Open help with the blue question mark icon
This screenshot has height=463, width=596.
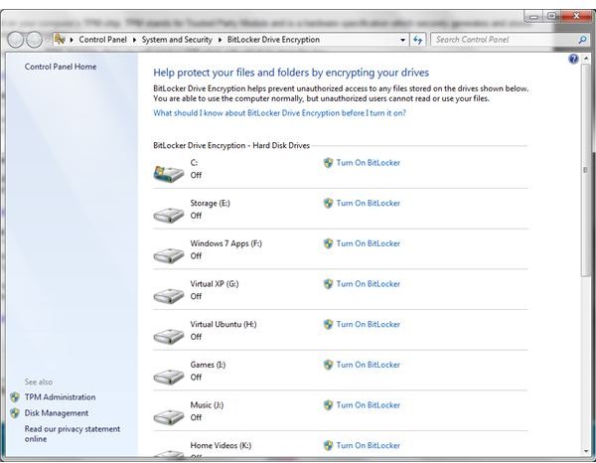(x=573, y=59)
